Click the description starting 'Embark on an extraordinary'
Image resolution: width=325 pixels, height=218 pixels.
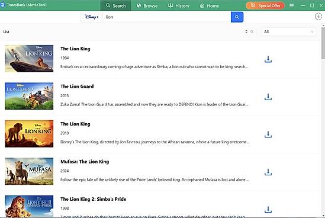154,66
